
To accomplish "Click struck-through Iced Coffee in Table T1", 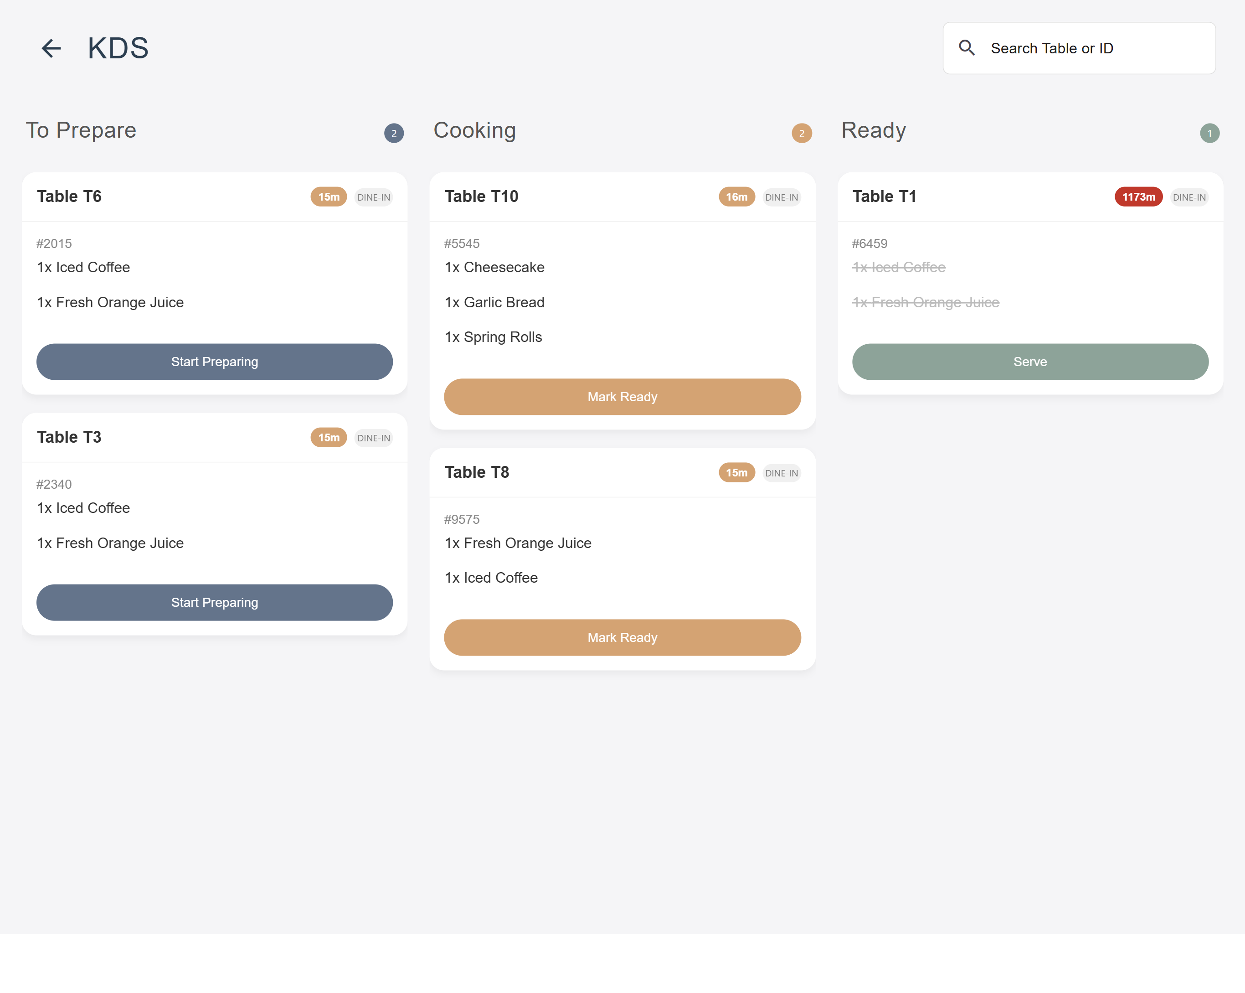I will point(899,268).
